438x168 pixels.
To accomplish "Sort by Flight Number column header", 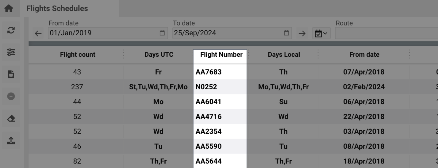I will click(x=221, y=55).
